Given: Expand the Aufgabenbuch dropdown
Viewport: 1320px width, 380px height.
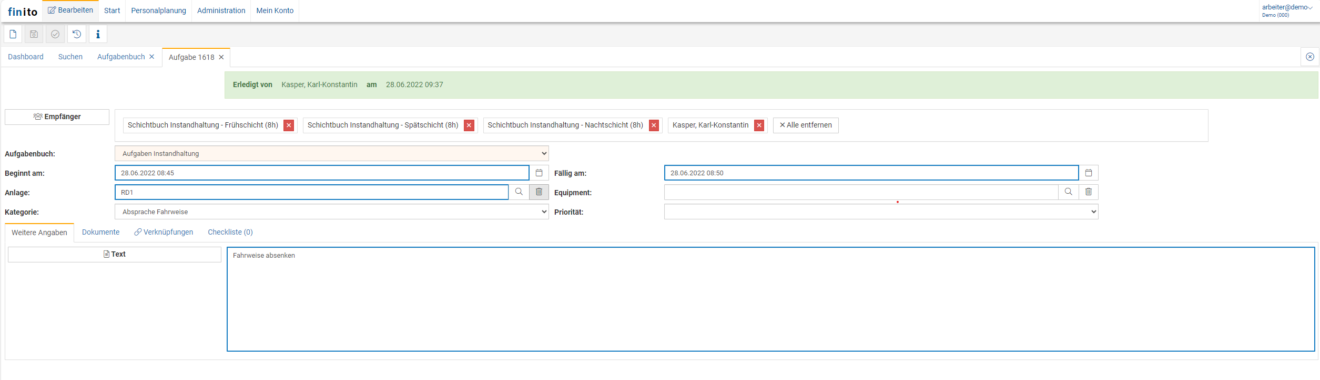Looking at the screenshot, I should tap(331, 154).
